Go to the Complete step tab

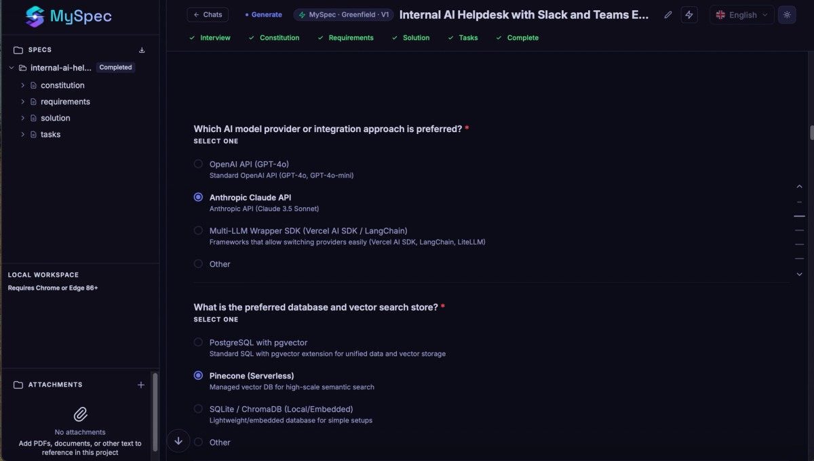click(518, 38)
